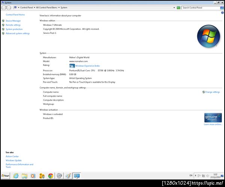Open Action Center flag in tray
Screen dimensions: 225x187
(x=199, y=176)
